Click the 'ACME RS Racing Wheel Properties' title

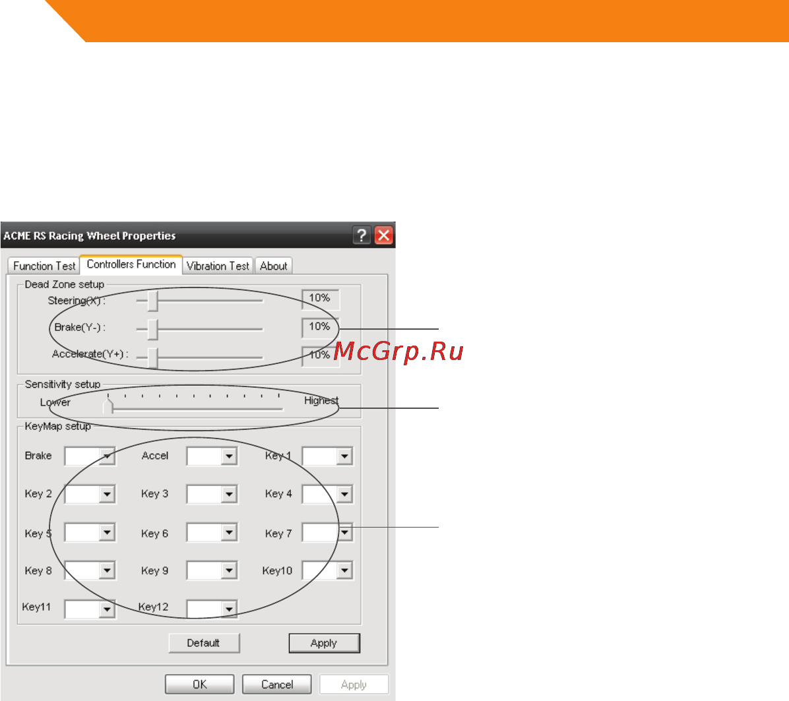tap(90, 236)
